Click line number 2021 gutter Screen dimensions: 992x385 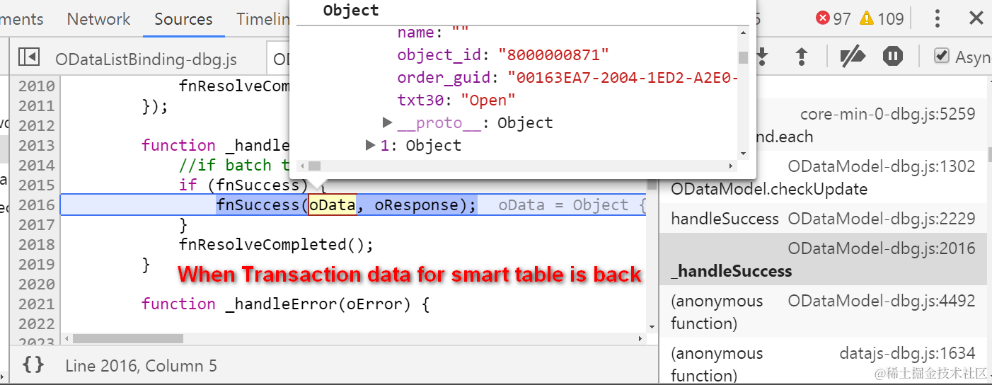coord(36,304)
